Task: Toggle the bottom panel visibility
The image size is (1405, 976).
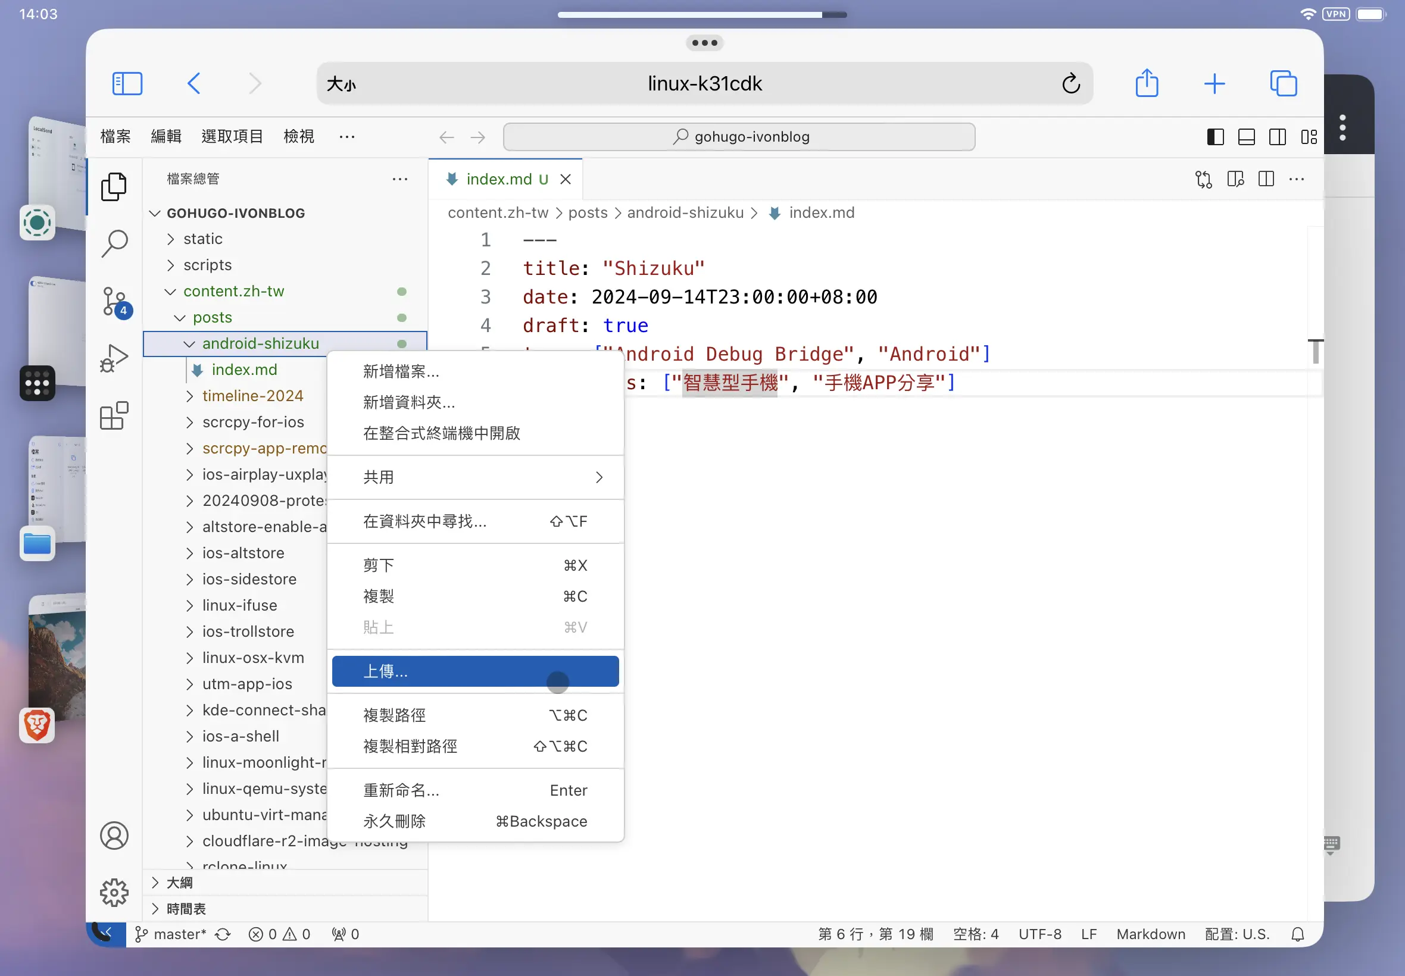Action: coord(1246,137)
